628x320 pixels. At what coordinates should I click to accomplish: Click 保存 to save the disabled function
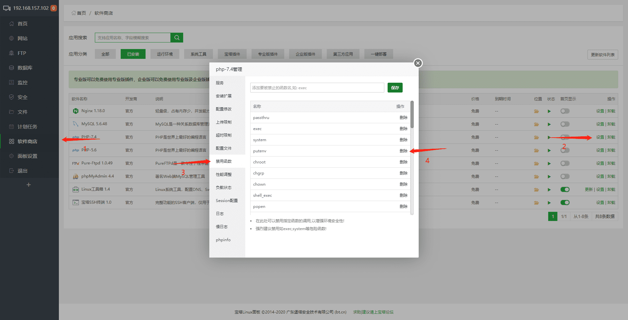tap(395, 88)
